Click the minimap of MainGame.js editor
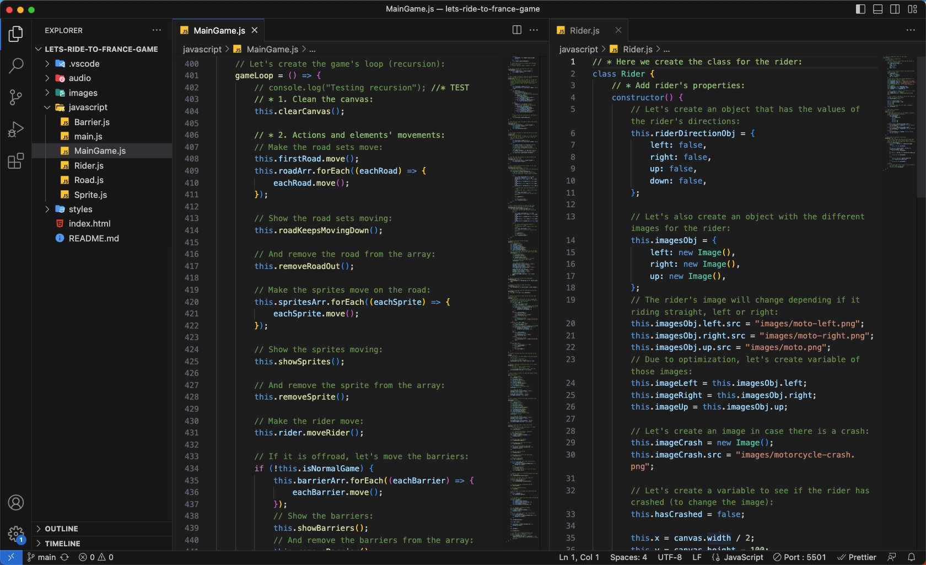Image resolution: width=926 pixels, height=565 pixels. 524,302
